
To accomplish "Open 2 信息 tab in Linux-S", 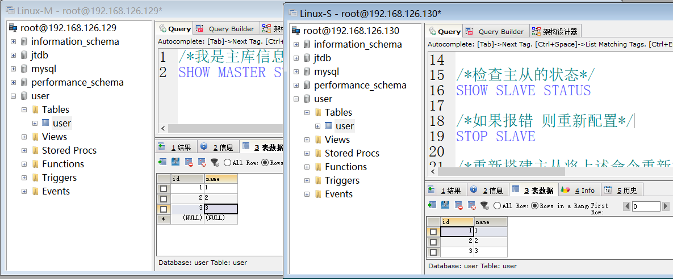I will (488, 191).
